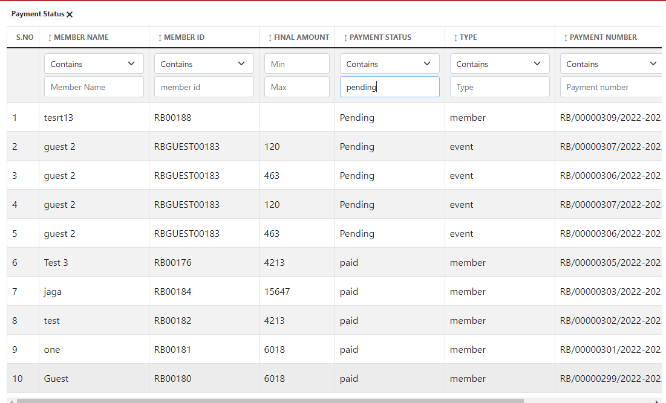The width and height of the screenshot is (666, 403).
Task: Click the Member Name search input
Action: point(94,86)
